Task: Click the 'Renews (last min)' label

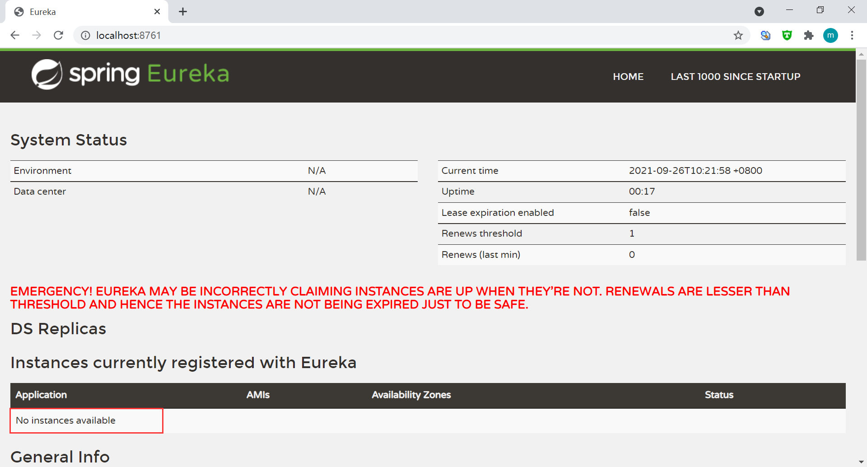Action: [481, 255]
